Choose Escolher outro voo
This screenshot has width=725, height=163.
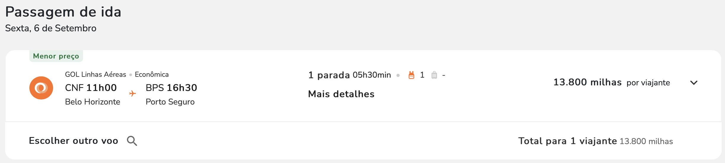[x=74, y=141]
